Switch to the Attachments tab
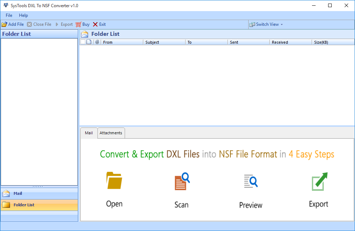 pyautogui.click(x=111, y=133)
